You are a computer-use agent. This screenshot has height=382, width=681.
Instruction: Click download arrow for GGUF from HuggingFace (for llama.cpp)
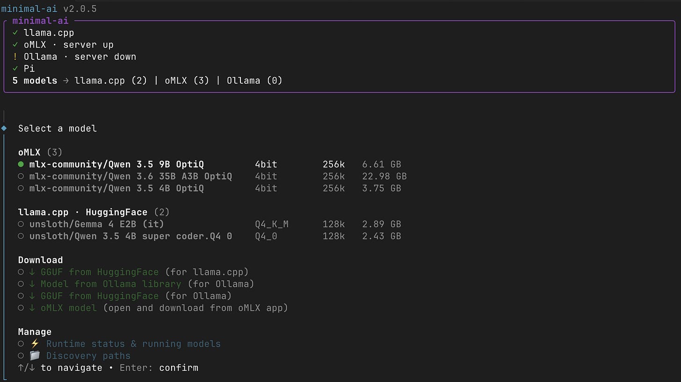[x=32, y=272]
